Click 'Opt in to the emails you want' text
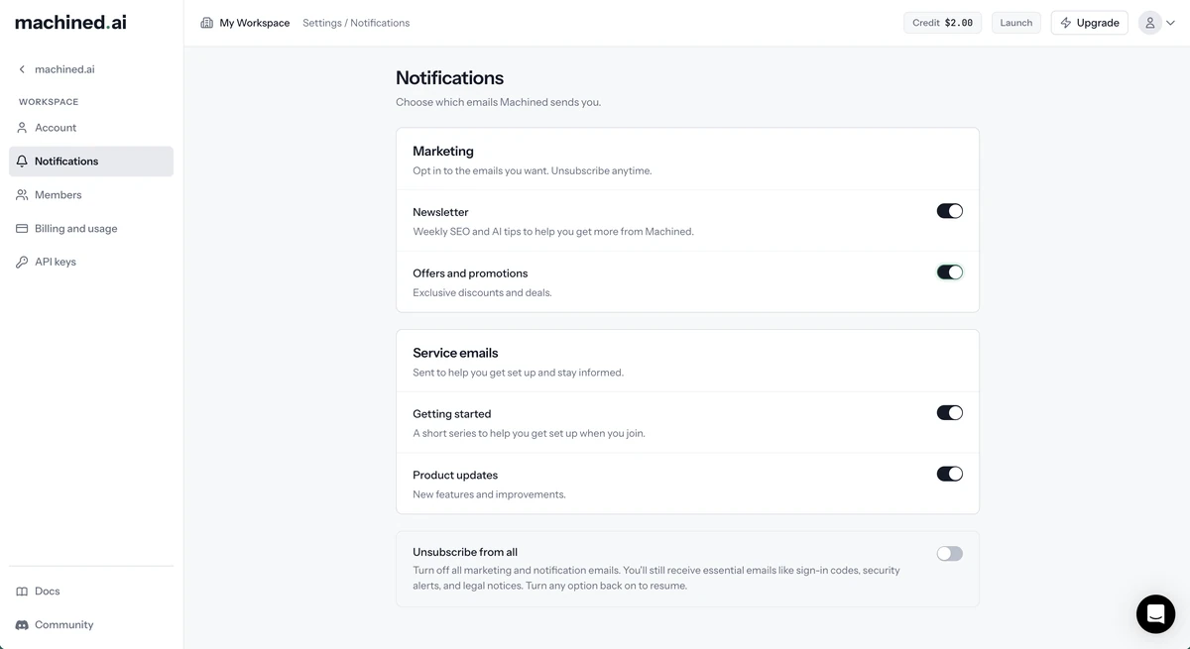Screen dimensions: 1190x649 click(533, 171)
